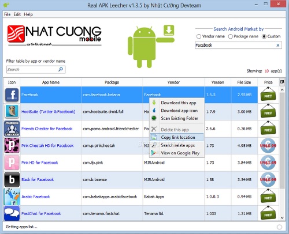The width and height of the screenshot is (289, 234).
Task: Choose Delete this app menu entry
Action: point(177,130)
